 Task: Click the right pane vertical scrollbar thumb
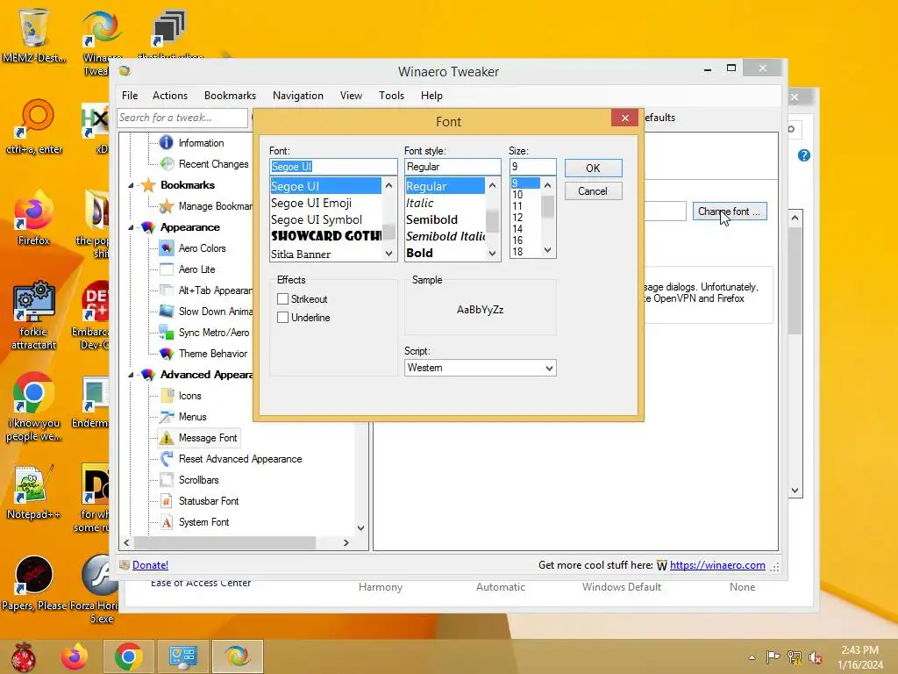coord(795,281)
